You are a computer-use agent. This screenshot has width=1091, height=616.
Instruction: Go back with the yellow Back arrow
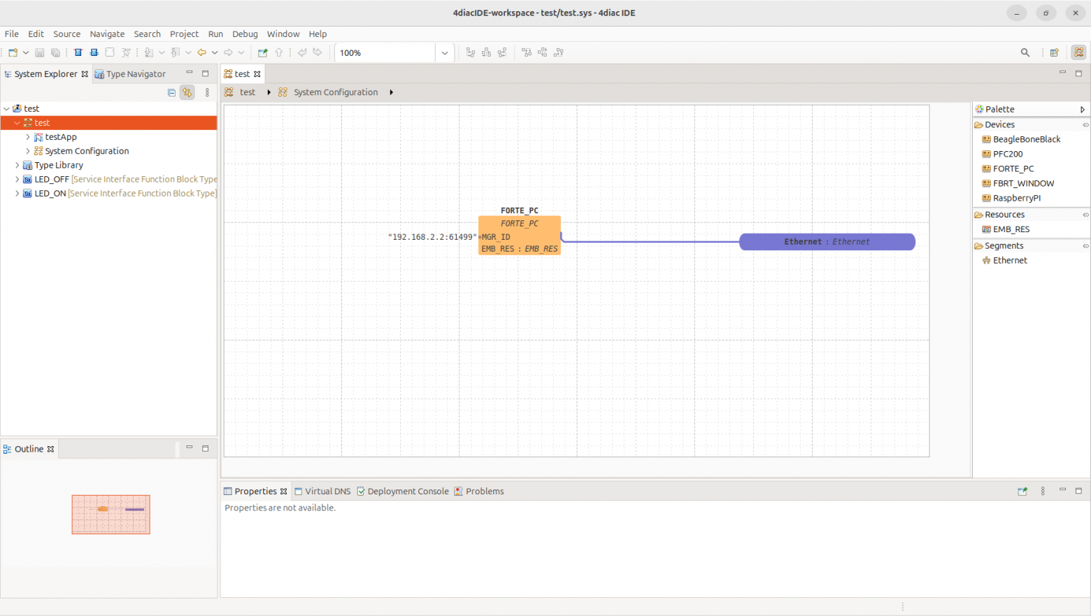tap(201, 52)
